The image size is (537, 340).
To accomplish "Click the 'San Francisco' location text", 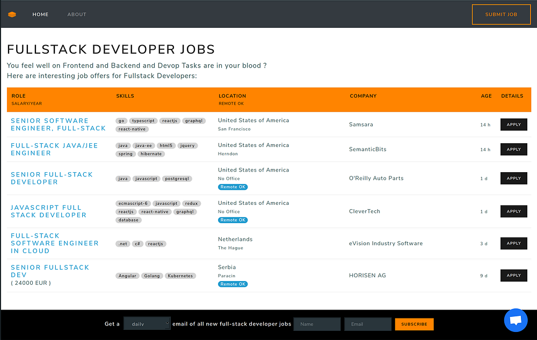I will coord(234,129).
